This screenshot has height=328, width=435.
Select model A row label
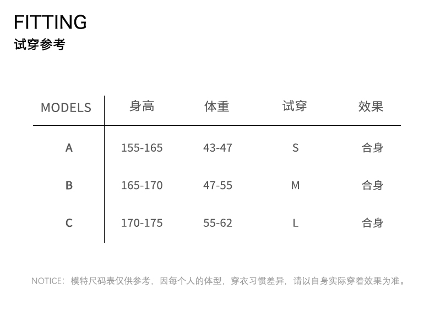click(69, 148)
